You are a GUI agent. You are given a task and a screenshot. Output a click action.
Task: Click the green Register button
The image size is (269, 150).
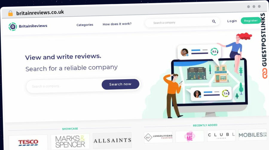coord(251,21)
